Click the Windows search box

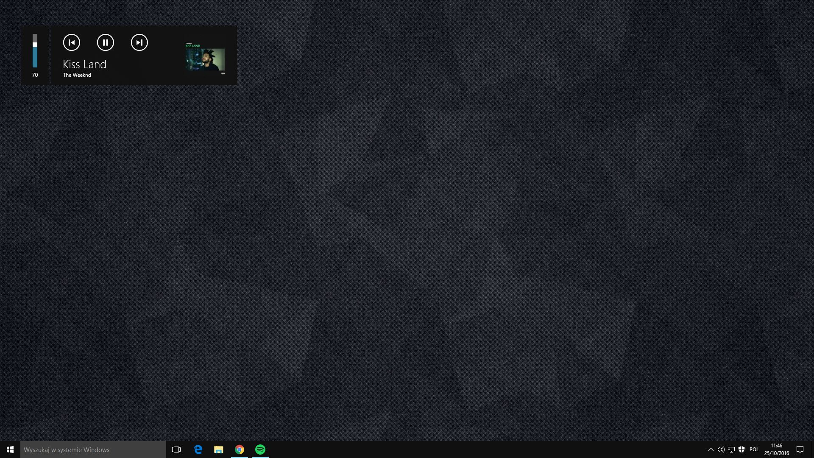click(x=93, y=450)
